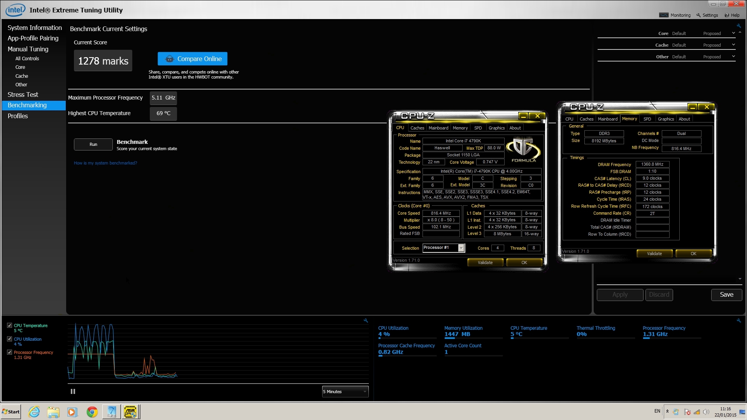Expand the Core proposed settings row
Viewport: 747px width, 420px height.
[733, 33]
